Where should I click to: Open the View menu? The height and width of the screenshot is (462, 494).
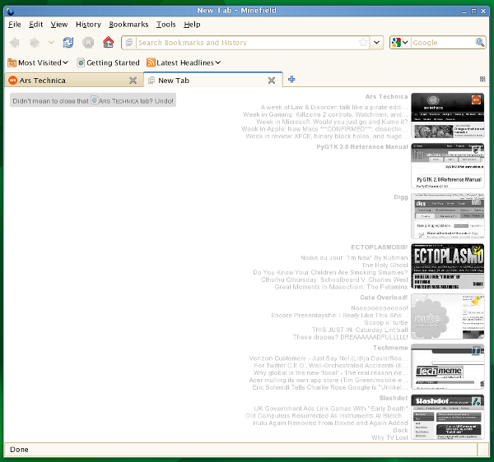point(59,25)
